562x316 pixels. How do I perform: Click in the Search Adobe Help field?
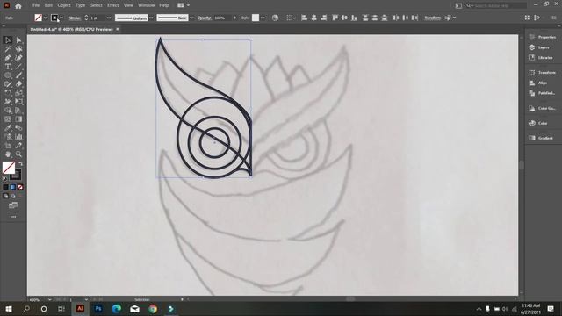click(496, 5)
